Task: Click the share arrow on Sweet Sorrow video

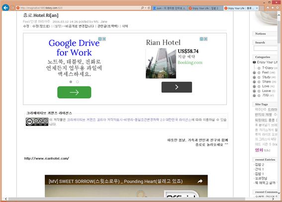Action: click(x=200, y=181)
